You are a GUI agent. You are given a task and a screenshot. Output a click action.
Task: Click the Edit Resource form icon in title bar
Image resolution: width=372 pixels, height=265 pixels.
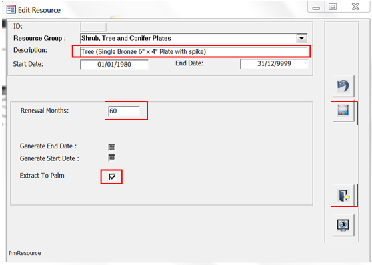[x=11, y=10]
